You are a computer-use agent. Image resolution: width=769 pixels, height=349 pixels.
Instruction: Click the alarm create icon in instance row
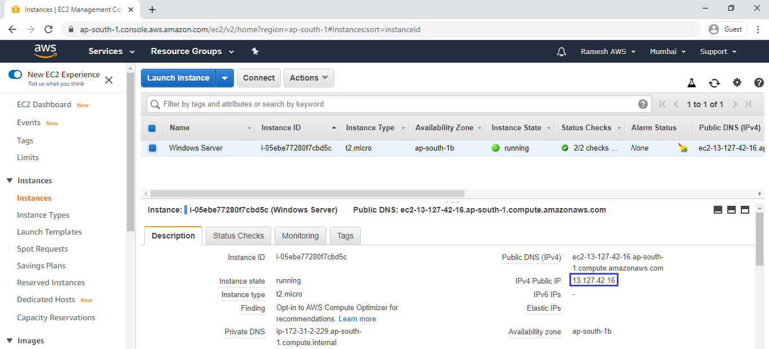(x=682, y=148)
